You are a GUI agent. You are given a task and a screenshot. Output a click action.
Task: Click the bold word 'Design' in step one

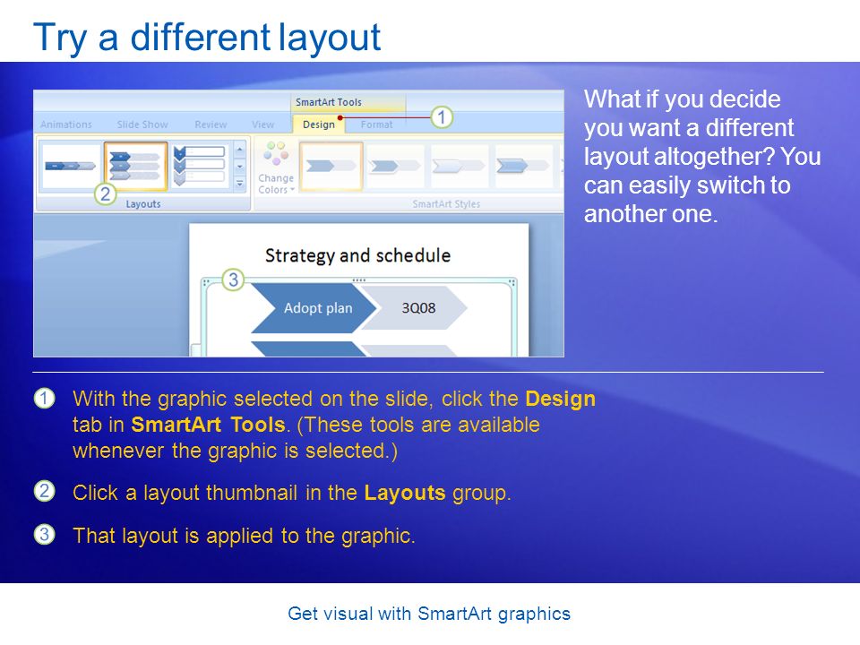click(x=560, y=399)
